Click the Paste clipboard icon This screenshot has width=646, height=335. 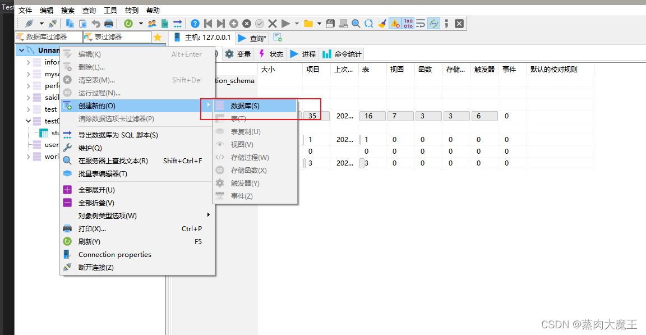click(83, 24)
